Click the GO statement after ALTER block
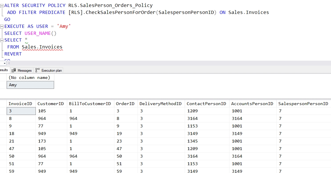The width and height of the screenshot is (331, 173). pos(7,19)
